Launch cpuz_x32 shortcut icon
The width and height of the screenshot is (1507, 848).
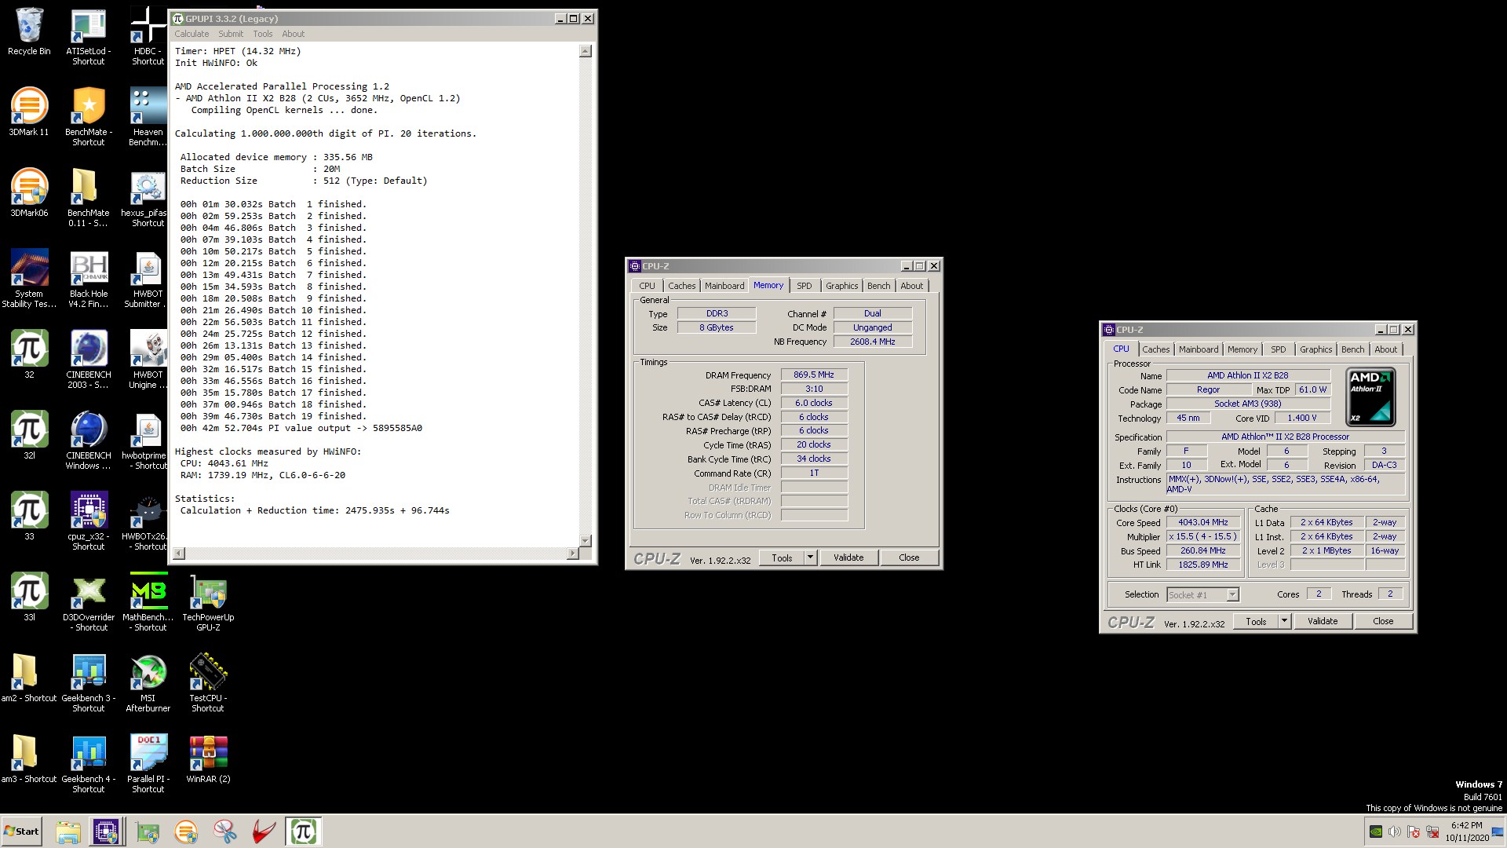88,521
